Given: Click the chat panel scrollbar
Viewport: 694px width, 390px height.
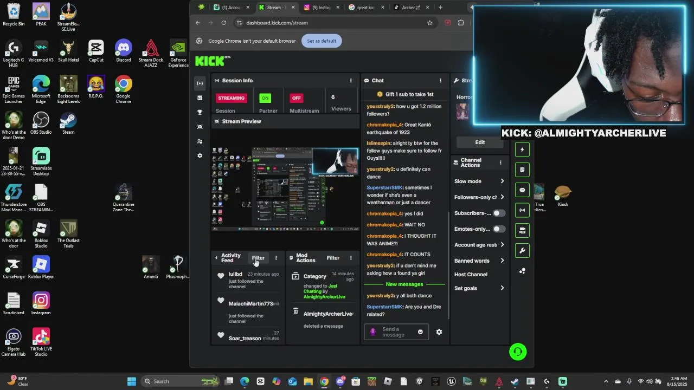Looking at the screenshot, I should [448, 265].
